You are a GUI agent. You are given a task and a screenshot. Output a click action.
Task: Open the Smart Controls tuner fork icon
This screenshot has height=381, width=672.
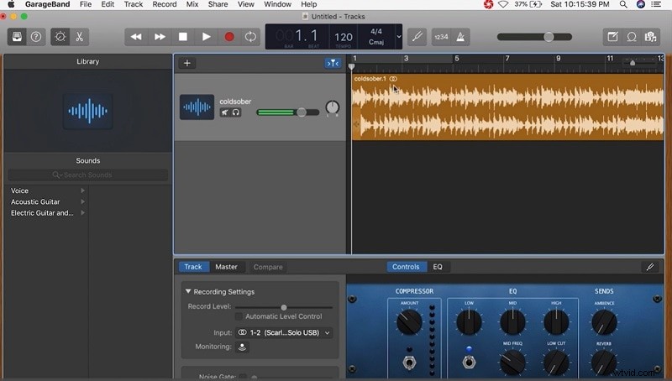point(650,267)
